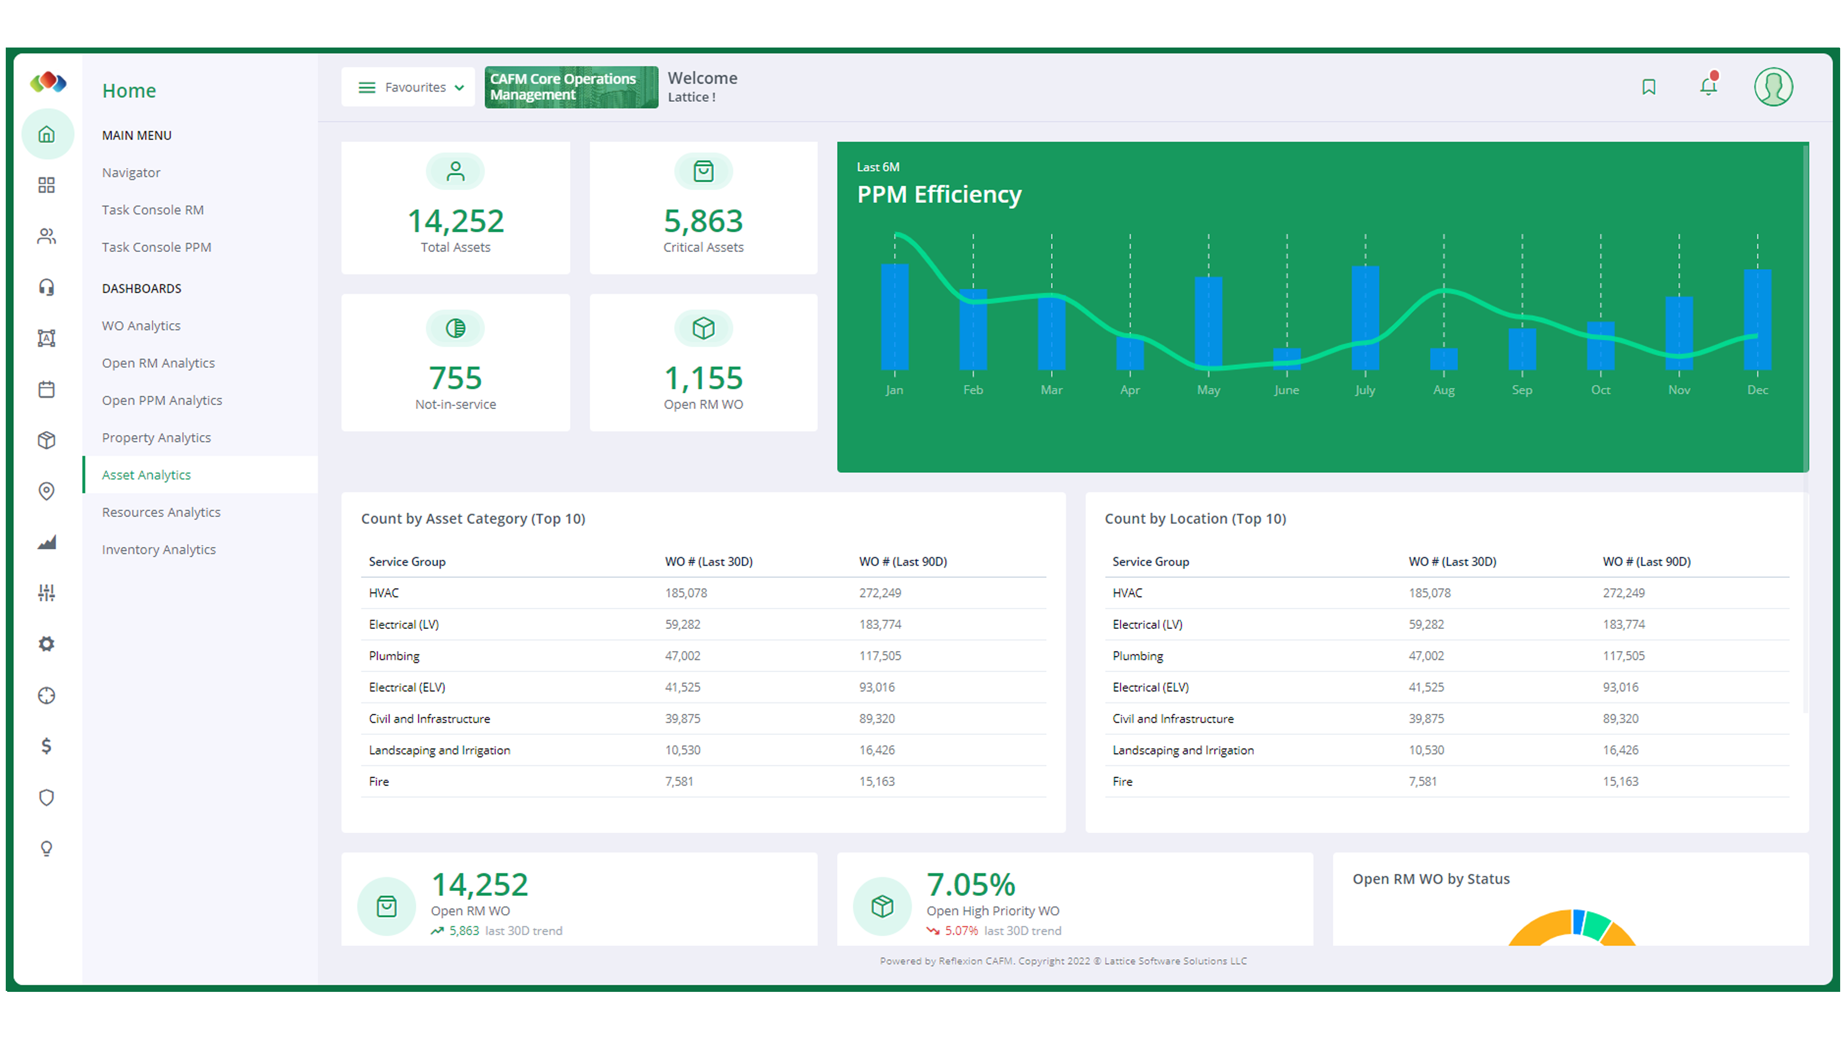Select the Home icon in the sidebar
This screenshot has height=1037, width=1844.
tap(47, 134)
